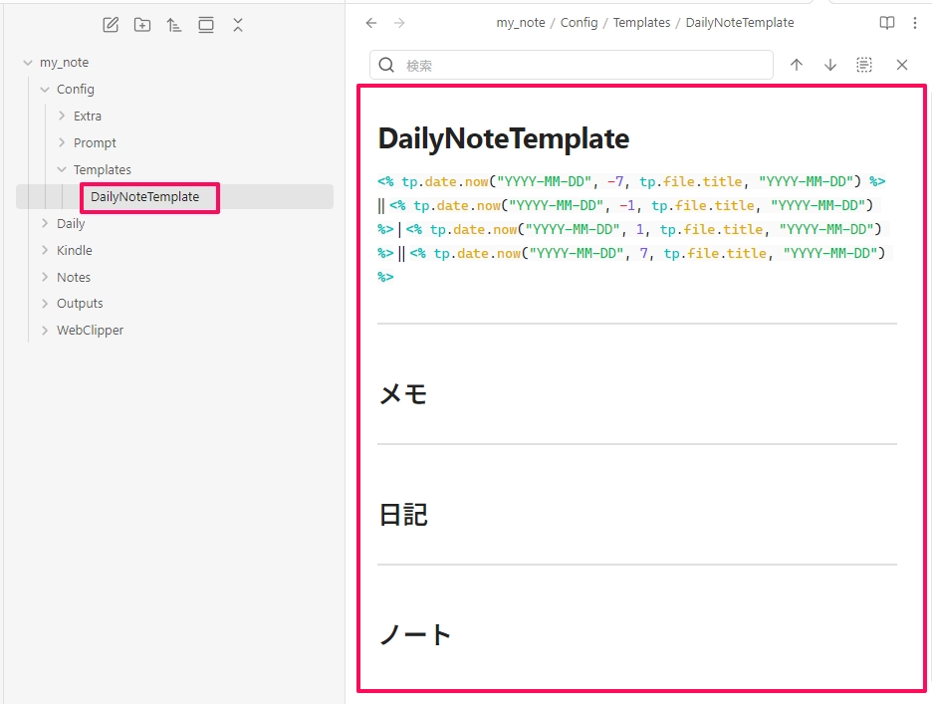This screenshot has width=932, height=704.
Task: Select the Prompt folder label
Action: (96, 143)
